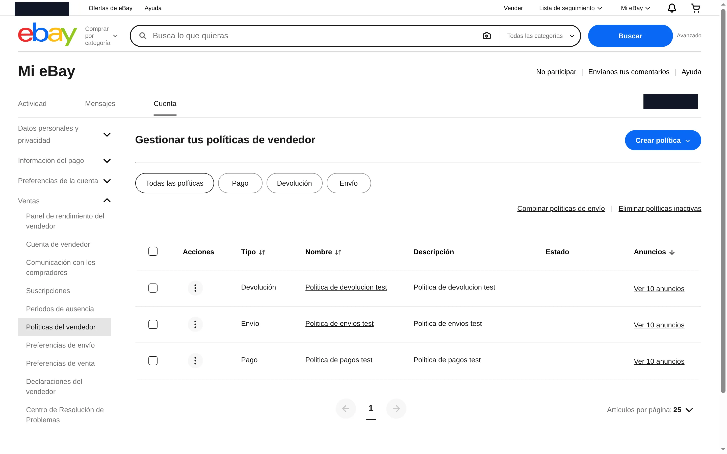Open Crear política dropdown button
The height and width of the screenshot is (454, 727).
click(663, 140)
